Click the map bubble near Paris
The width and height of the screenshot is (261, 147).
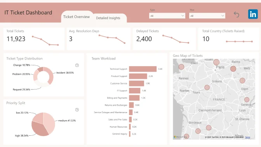point(216,62)
